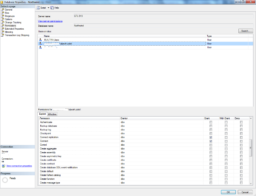This screenshot has height=196, width=256.
Task: Check Deny for Backup log
Action: click(x=241, y=130)
